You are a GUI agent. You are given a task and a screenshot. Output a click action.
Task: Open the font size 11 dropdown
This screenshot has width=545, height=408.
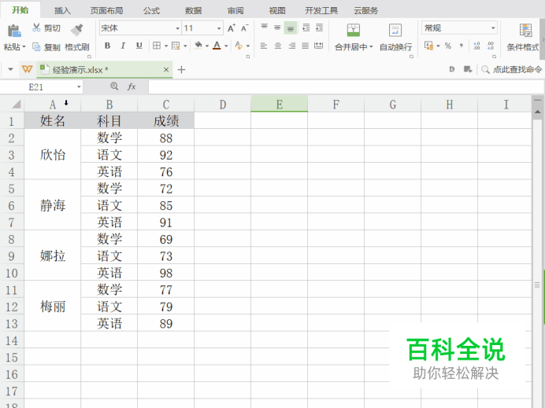coord(219,28)
